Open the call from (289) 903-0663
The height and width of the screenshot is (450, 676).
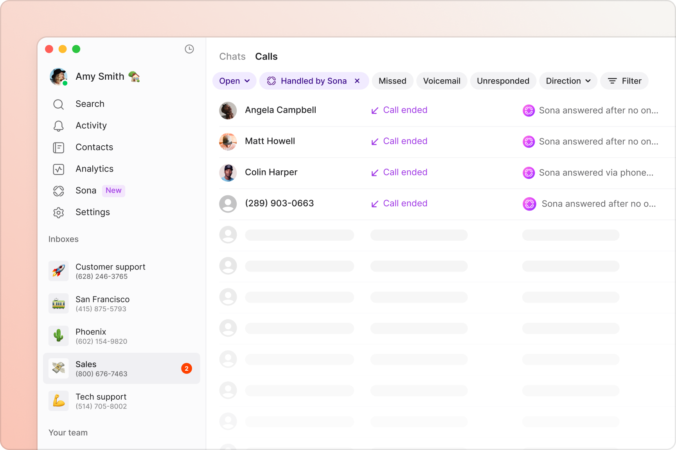(446, 204)
